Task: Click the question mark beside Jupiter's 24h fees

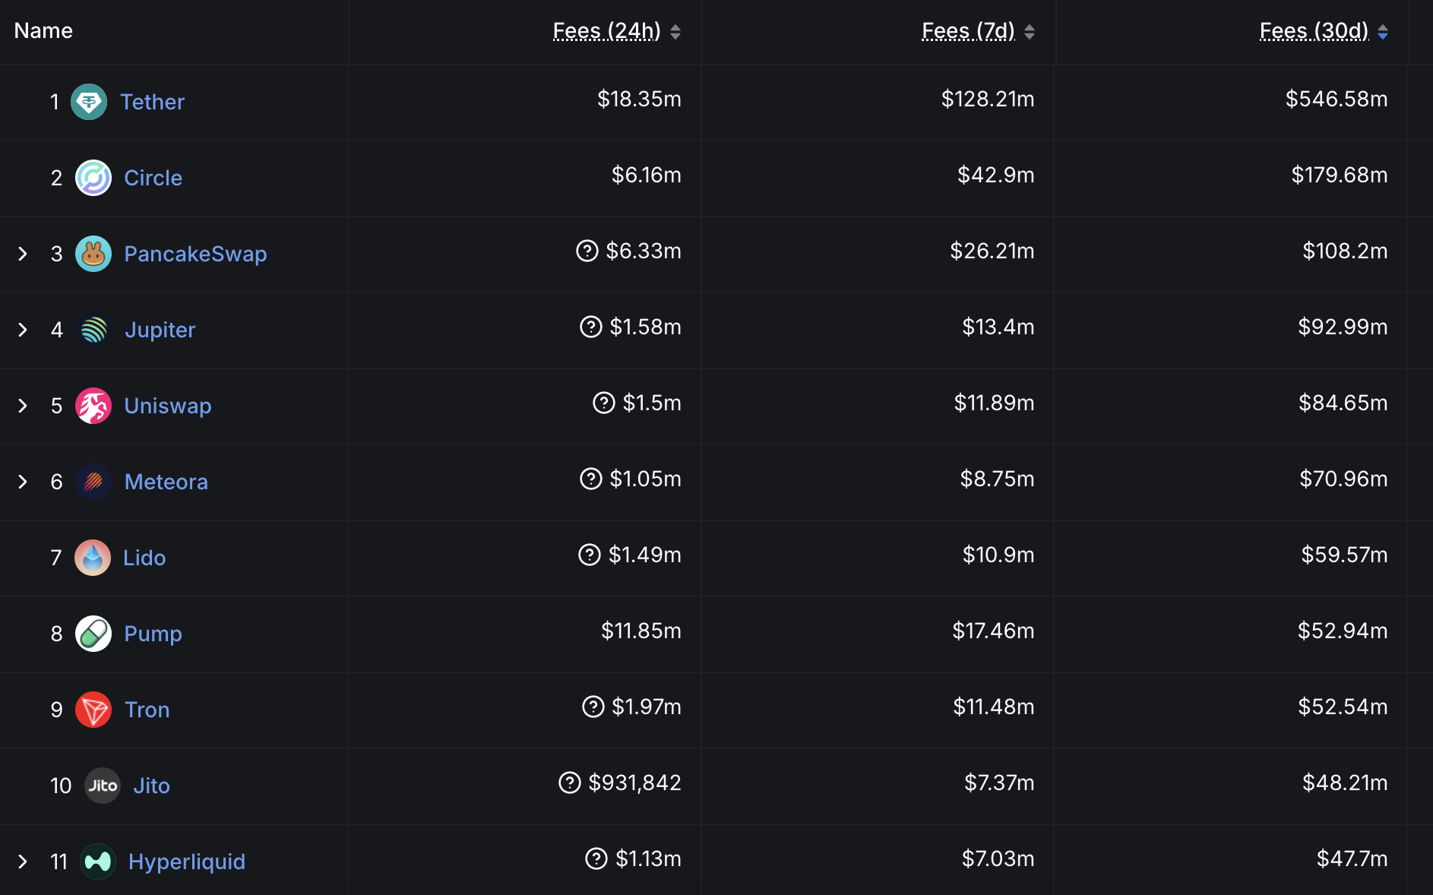Action: pyautogui.click(x=590, y=327)
